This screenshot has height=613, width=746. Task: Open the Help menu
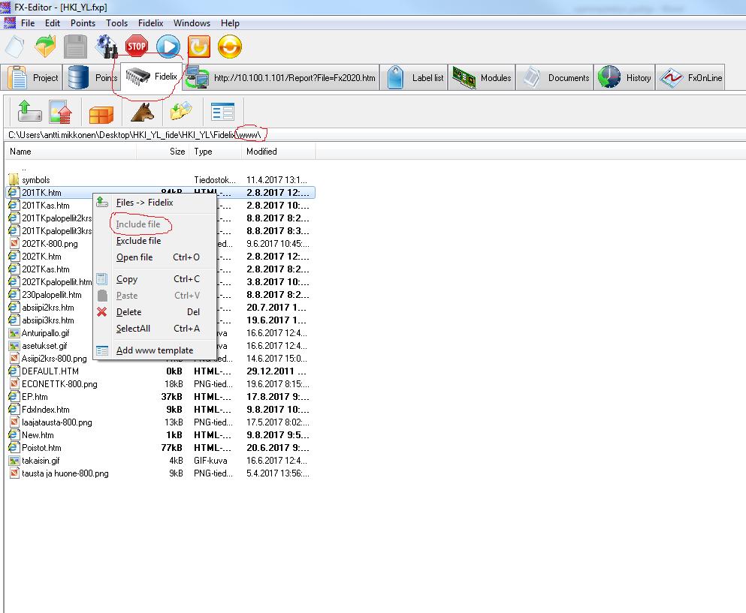click(230, 23)
